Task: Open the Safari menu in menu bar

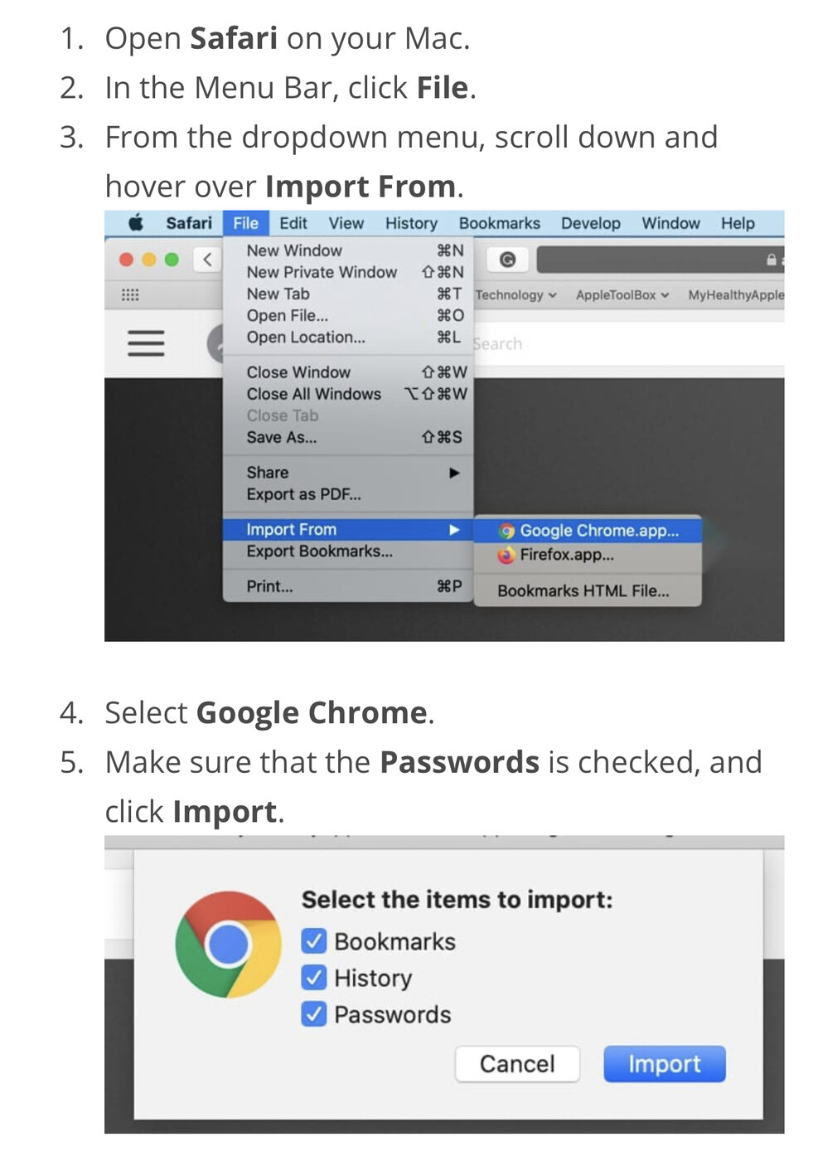Action: pyautogui.click(x=189, y=223)
